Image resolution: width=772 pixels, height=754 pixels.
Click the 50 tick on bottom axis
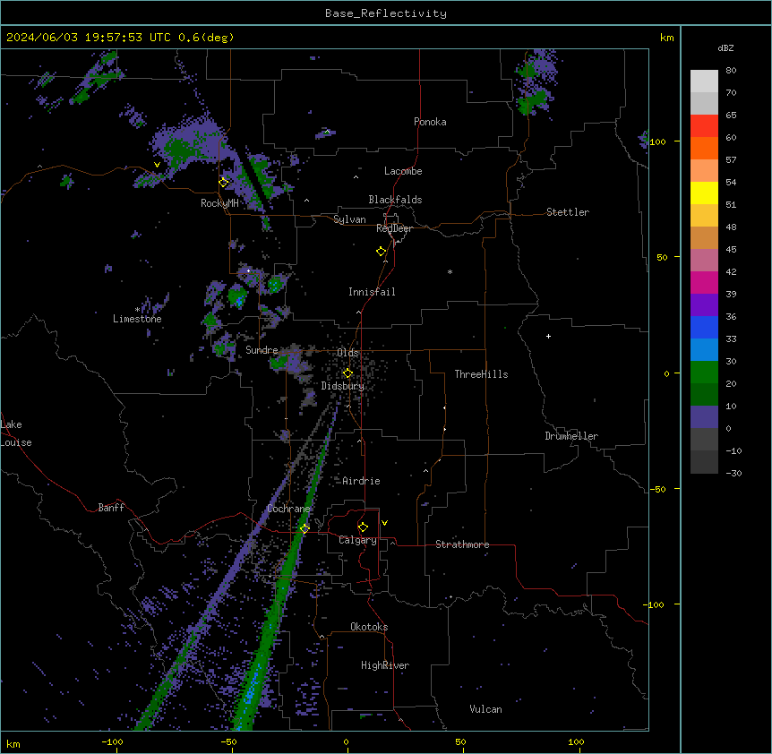tap(460, 742)
